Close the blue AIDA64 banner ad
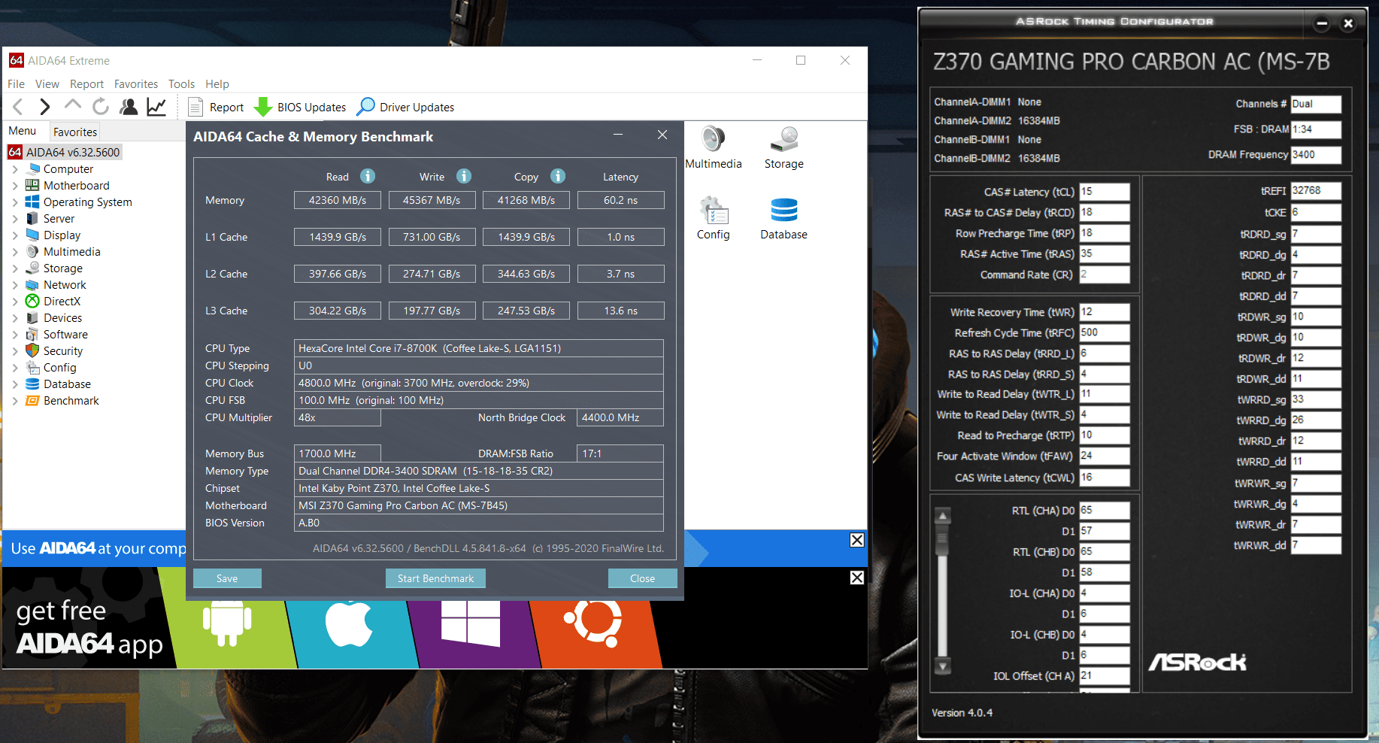Screen dimensions: 1379x743 coord(857,540)
